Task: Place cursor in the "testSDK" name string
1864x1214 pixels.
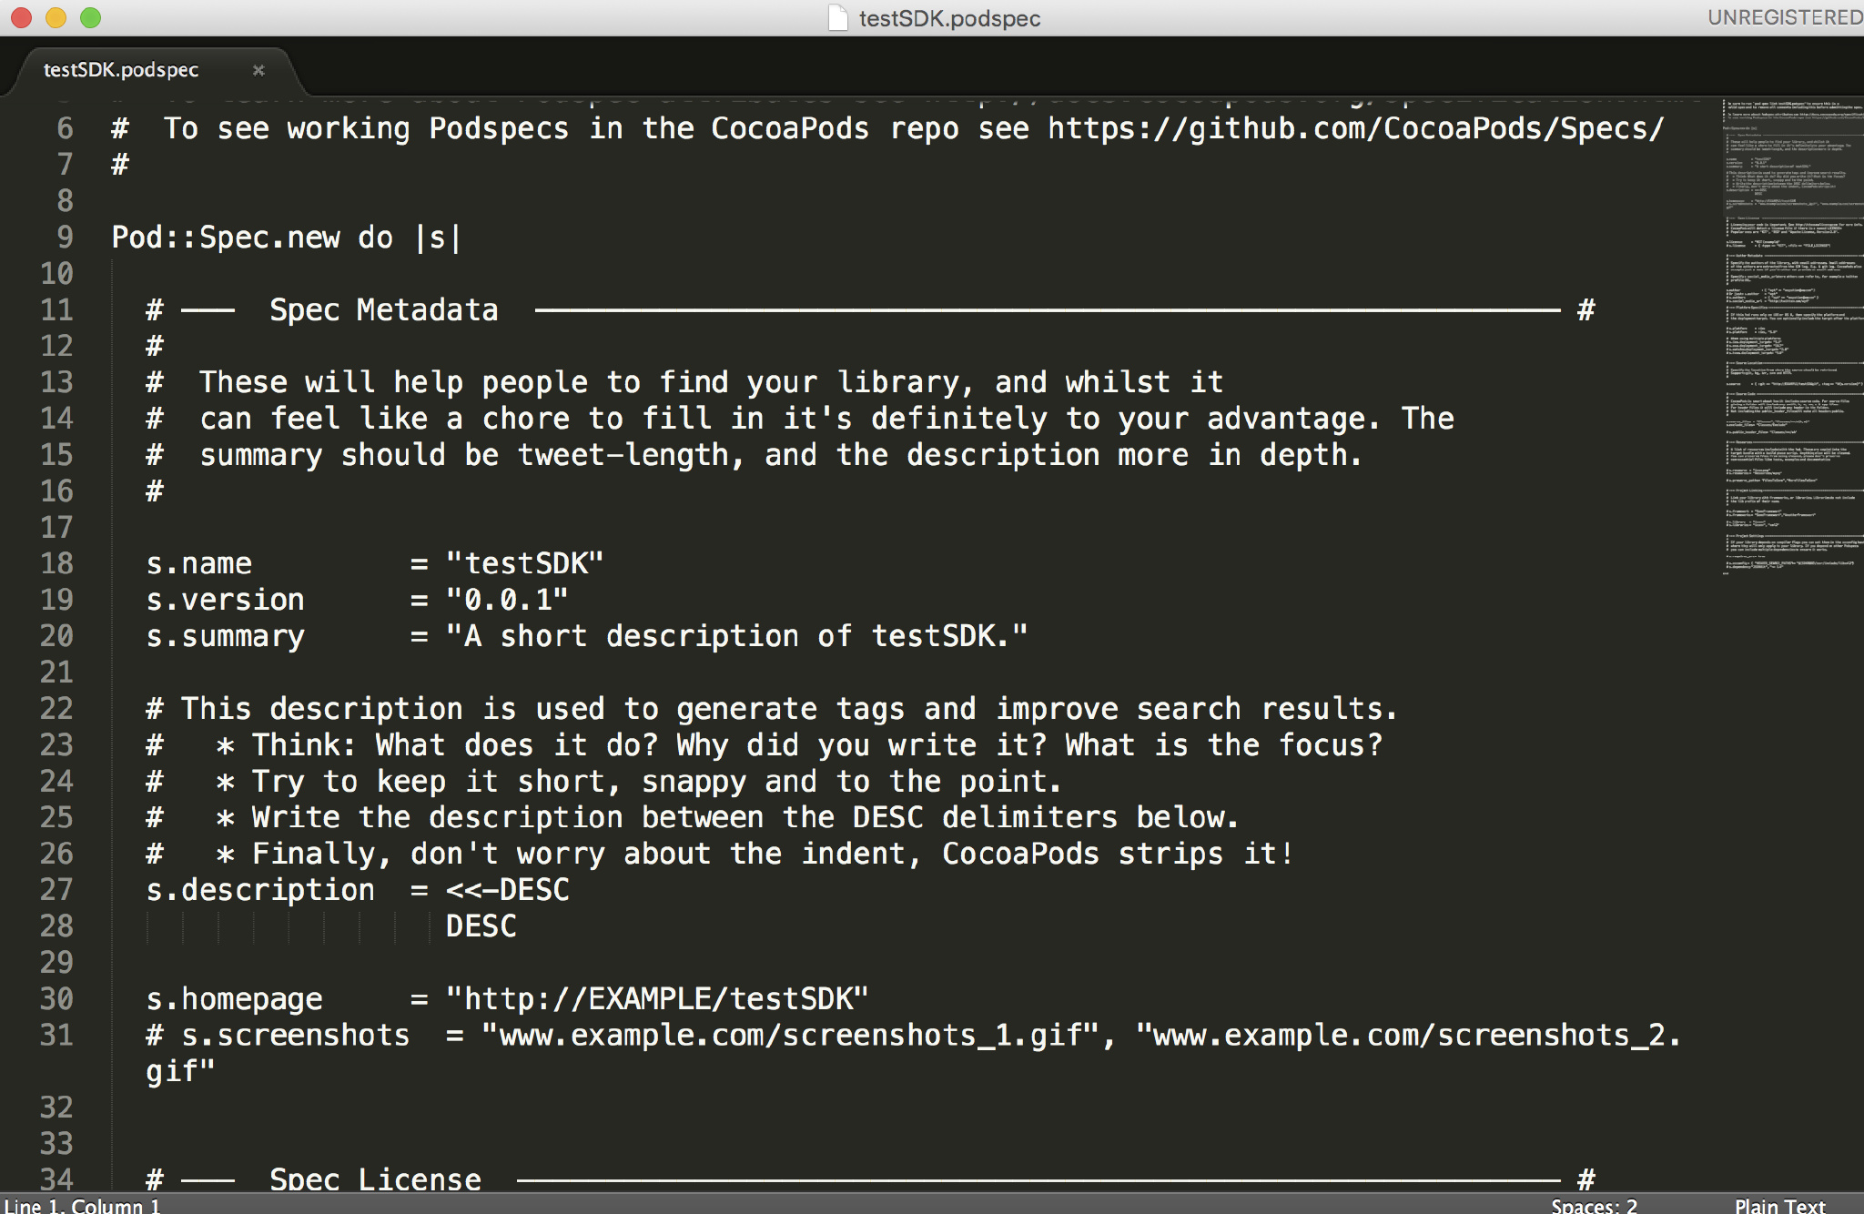Action: click(x=525, y=563)
